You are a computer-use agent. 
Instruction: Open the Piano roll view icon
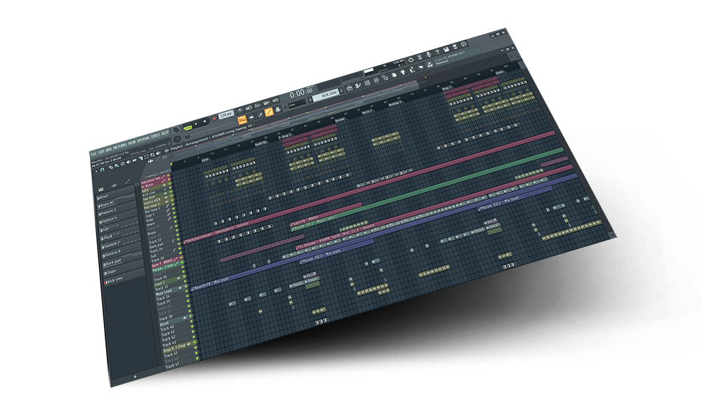tap(358, 86)
